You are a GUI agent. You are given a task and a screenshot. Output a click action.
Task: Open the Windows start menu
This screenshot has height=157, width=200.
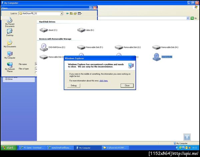[9, 148]
